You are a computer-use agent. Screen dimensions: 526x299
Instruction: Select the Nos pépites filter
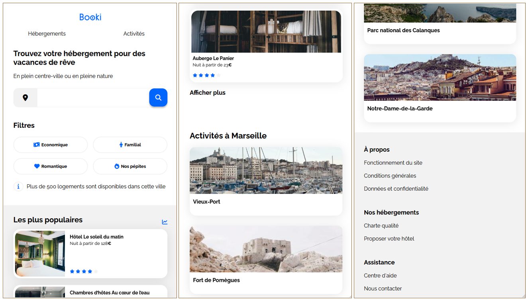tap(130, 166)
